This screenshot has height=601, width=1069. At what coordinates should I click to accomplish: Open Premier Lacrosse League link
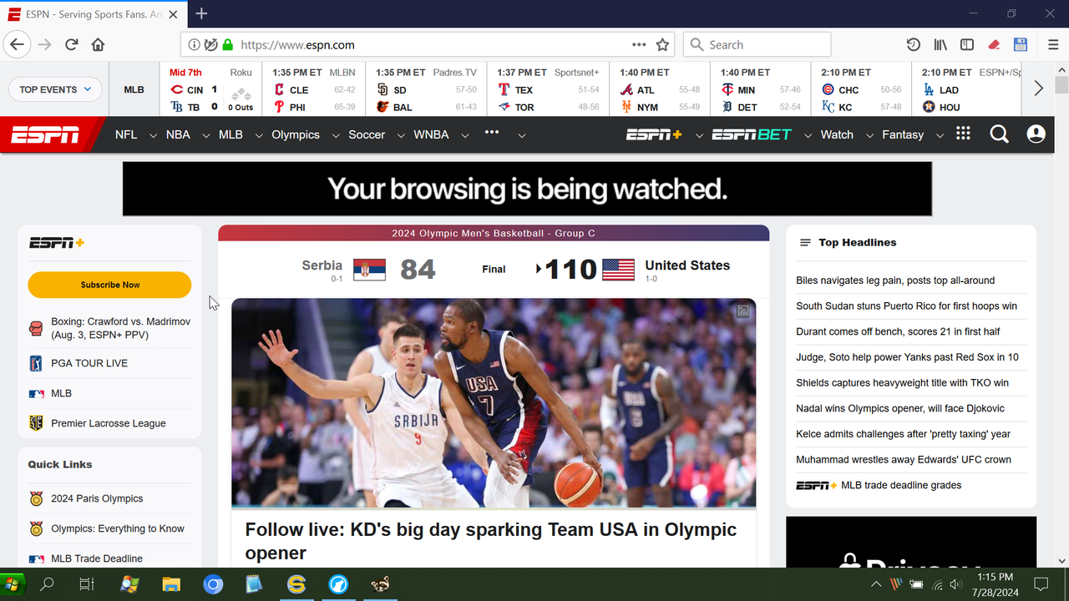(x=109, y=423)
